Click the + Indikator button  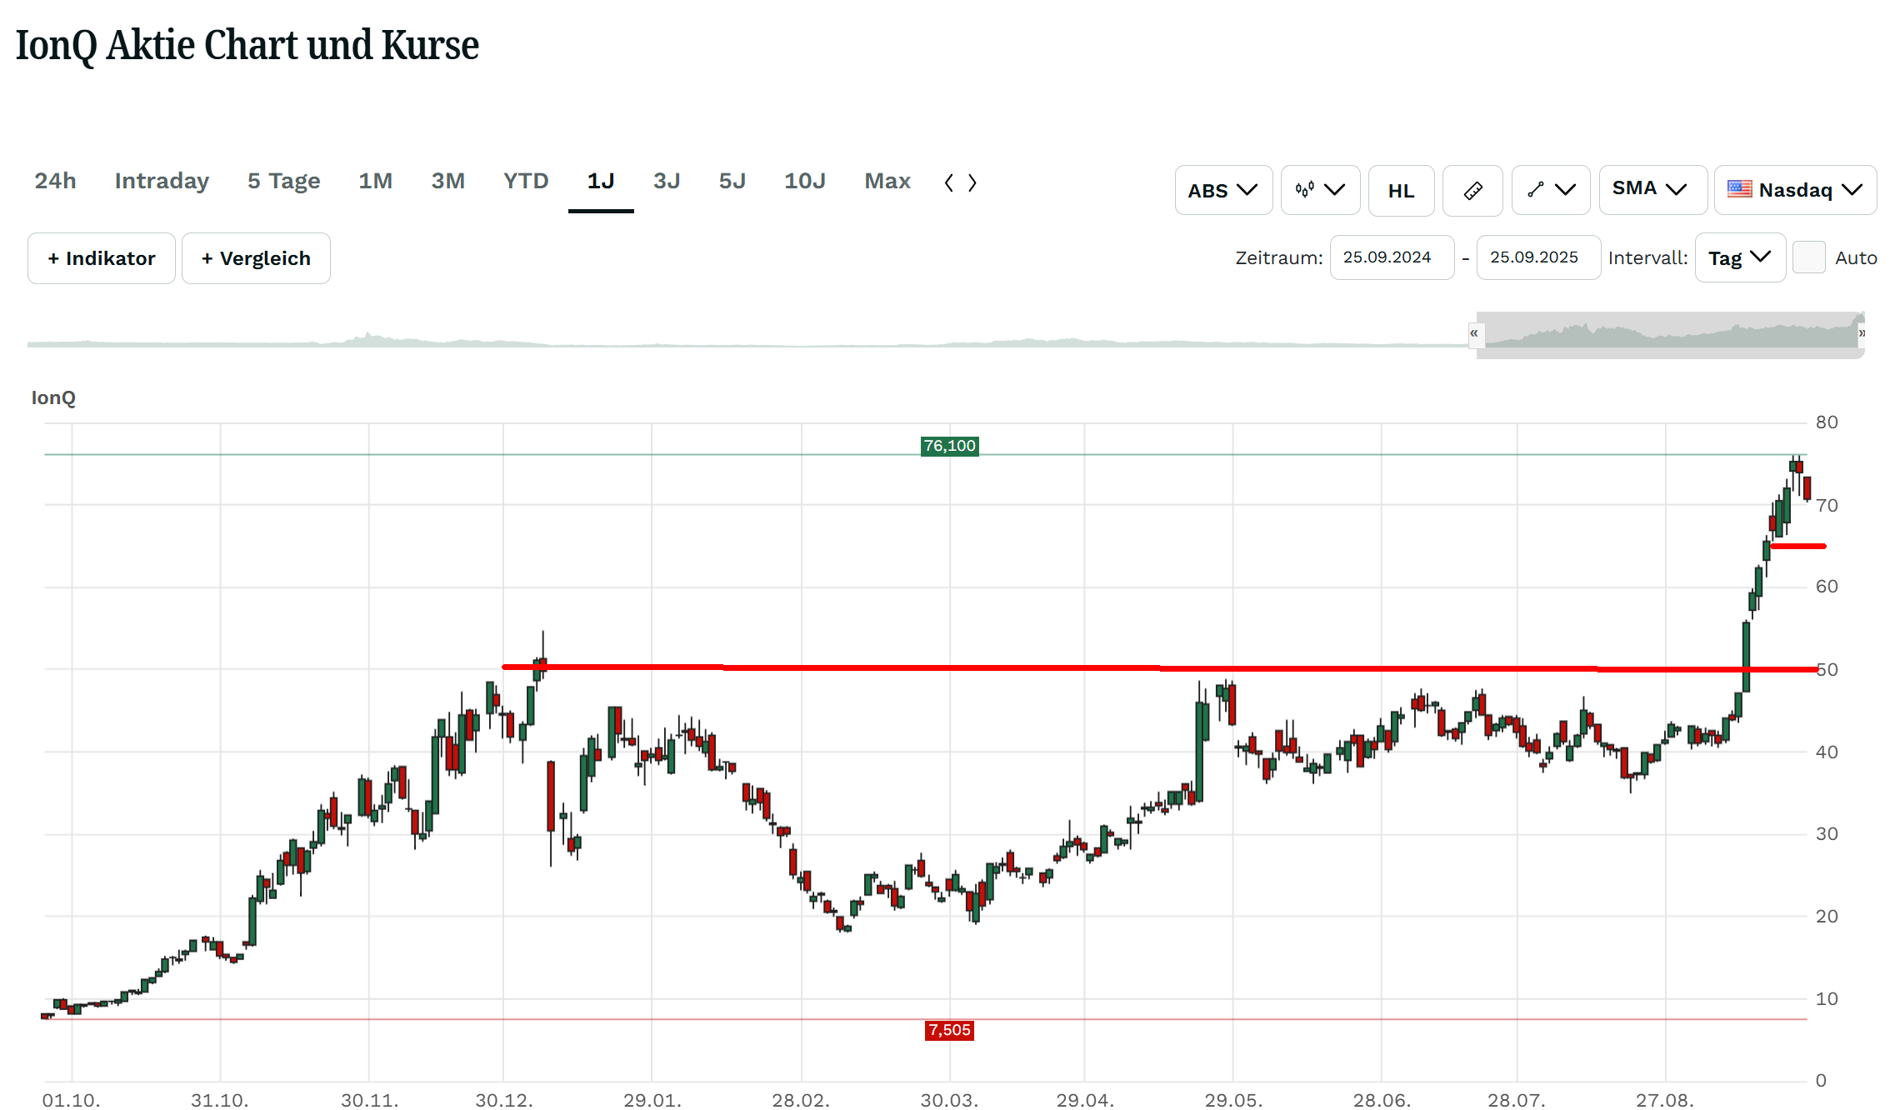(x=102, y=258)
